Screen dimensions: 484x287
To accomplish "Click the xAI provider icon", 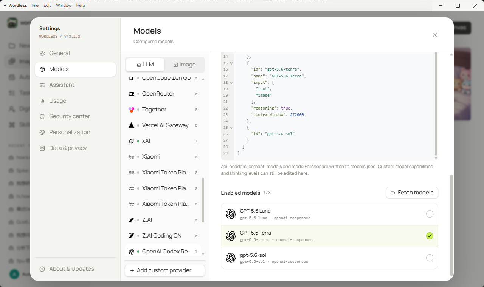I will click(x=131, y=141).
